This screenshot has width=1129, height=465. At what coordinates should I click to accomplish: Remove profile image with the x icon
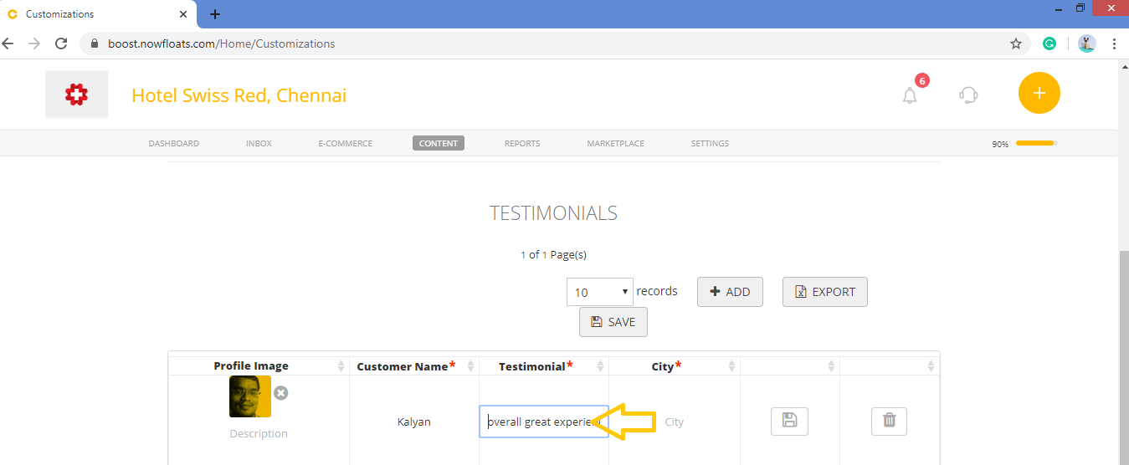[281, 392]
